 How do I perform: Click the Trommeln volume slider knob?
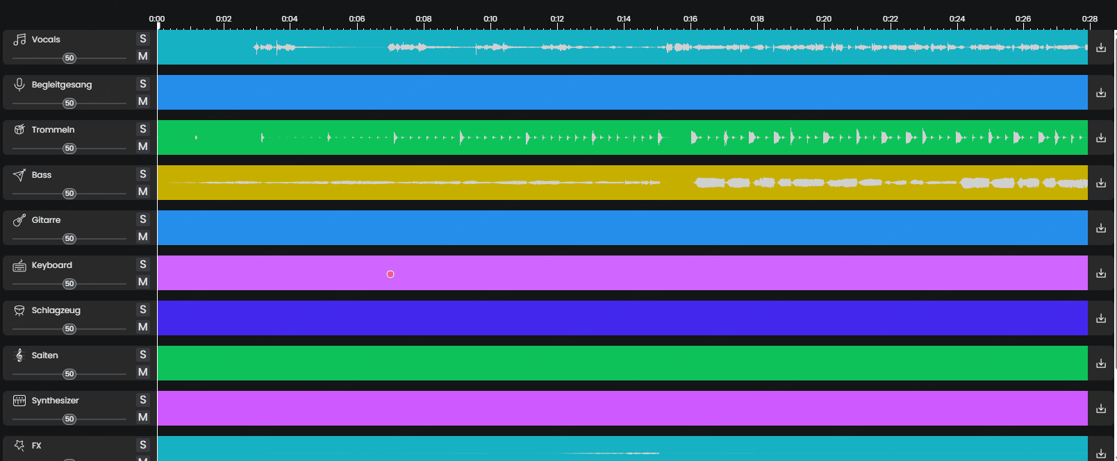point(69,149)
